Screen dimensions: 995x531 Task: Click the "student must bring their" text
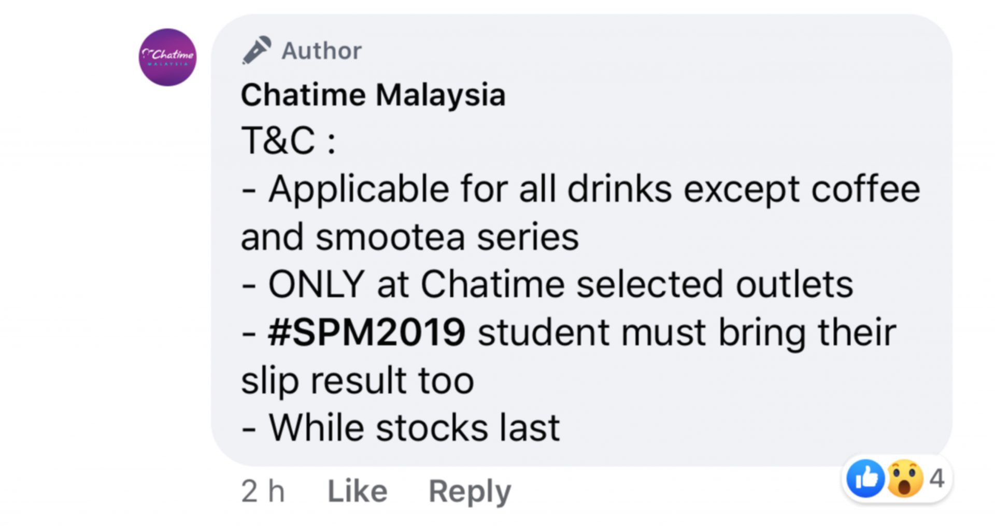click(687, 333)
